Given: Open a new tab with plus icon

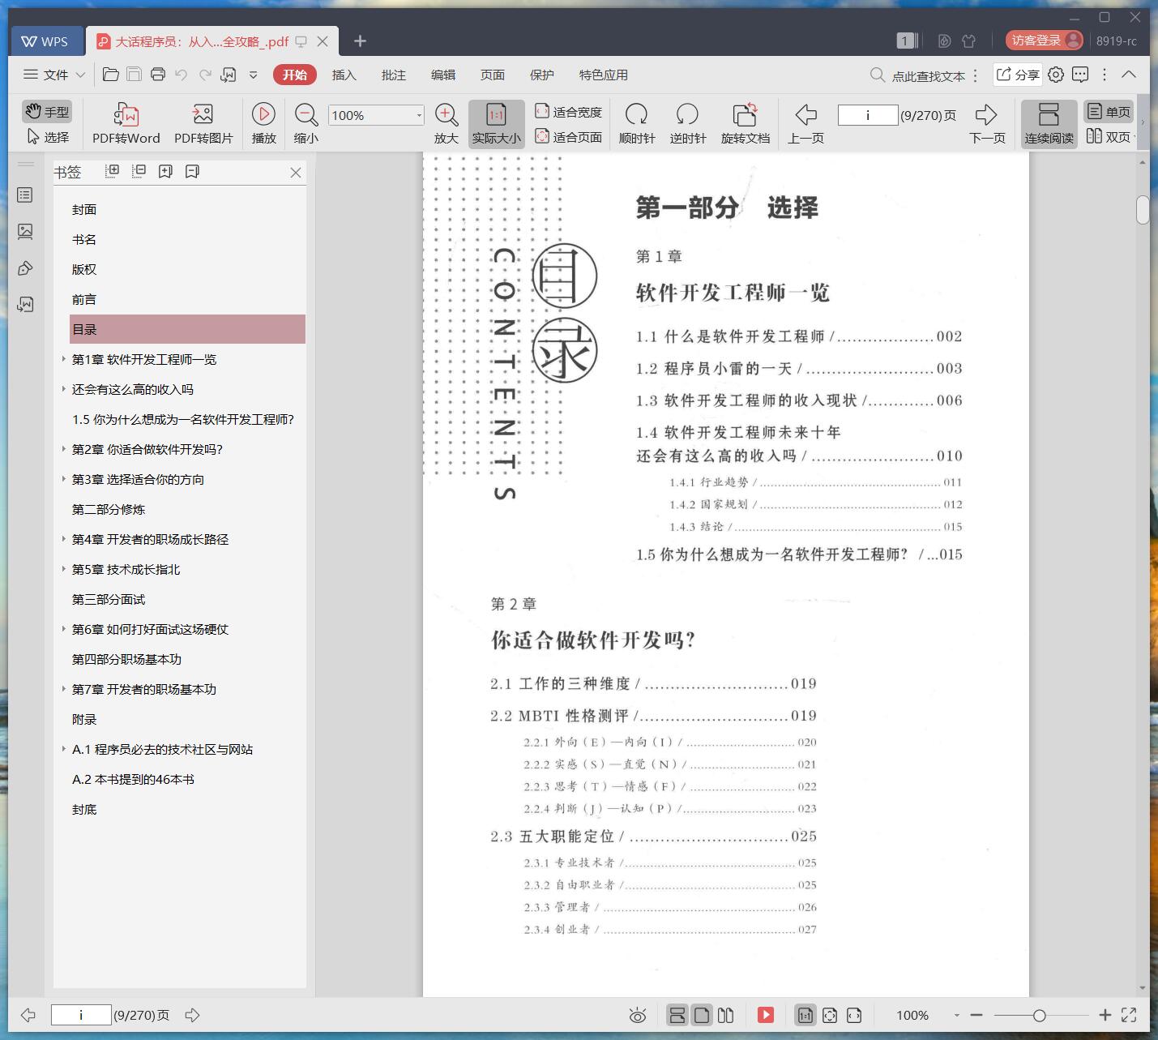Looking at the screenshot, I should tap(360, 41).
